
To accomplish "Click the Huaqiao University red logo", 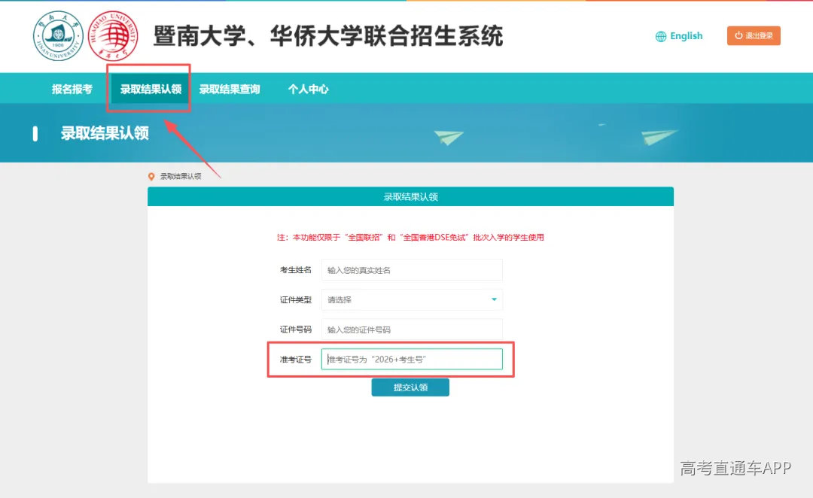I will (113, 36).
